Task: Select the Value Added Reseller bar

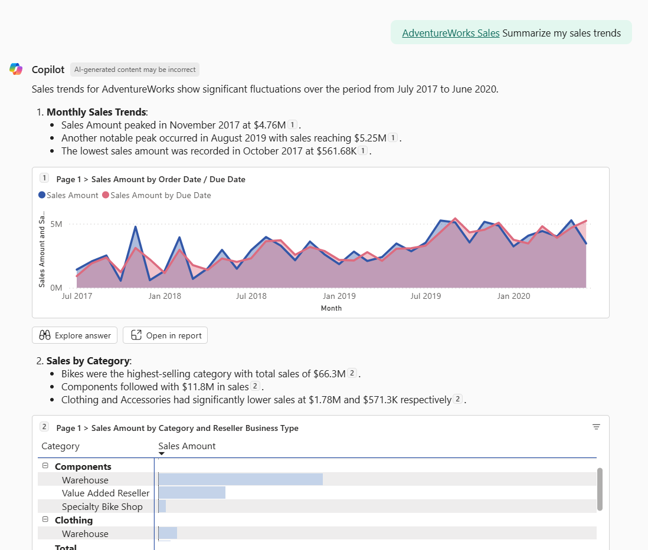Action: tap(192, 493)
